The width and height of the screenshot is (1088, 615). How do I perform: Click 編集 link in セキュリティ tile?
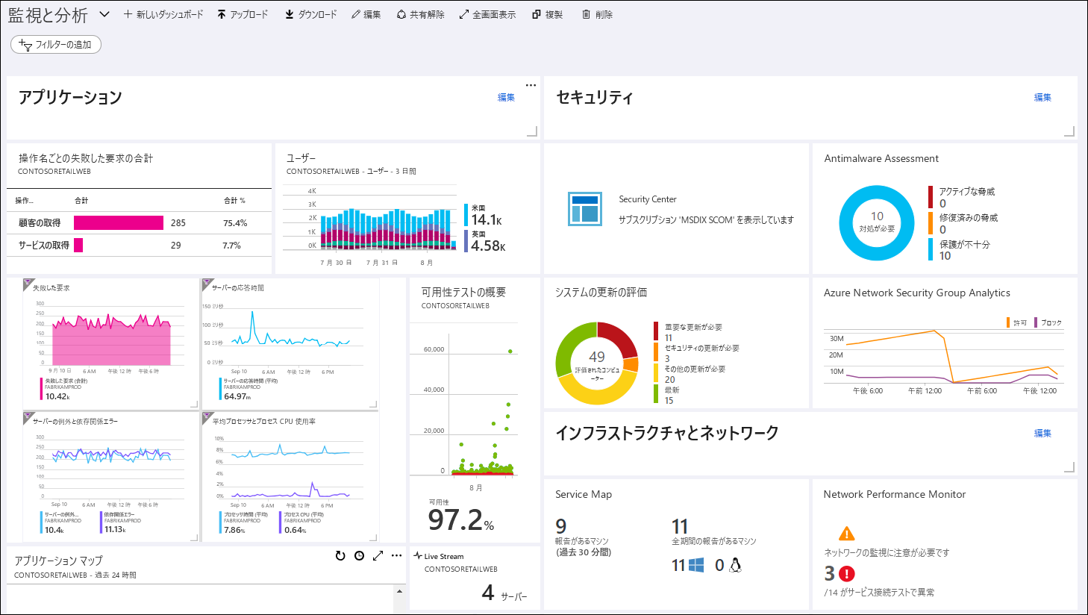tap(1042, 97)
